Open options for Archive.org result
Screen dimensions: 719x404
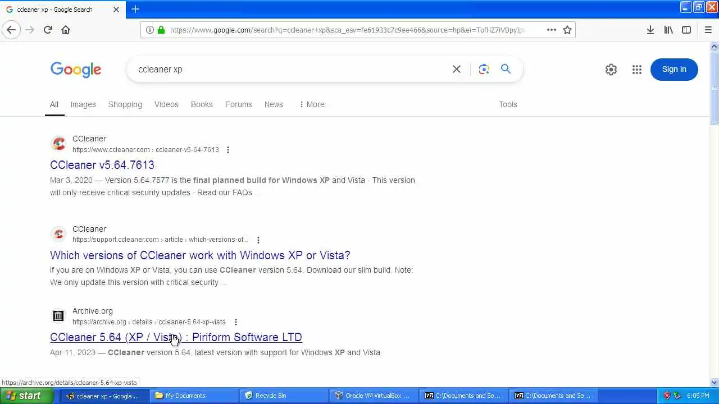pos(235,322)
